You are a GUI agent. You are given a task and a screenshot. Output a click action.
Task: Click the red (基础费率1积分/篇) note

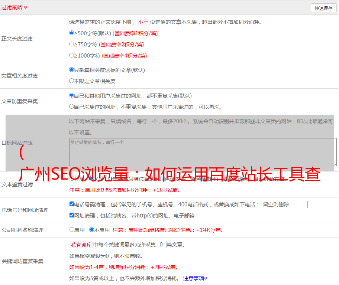coord(135,33)
